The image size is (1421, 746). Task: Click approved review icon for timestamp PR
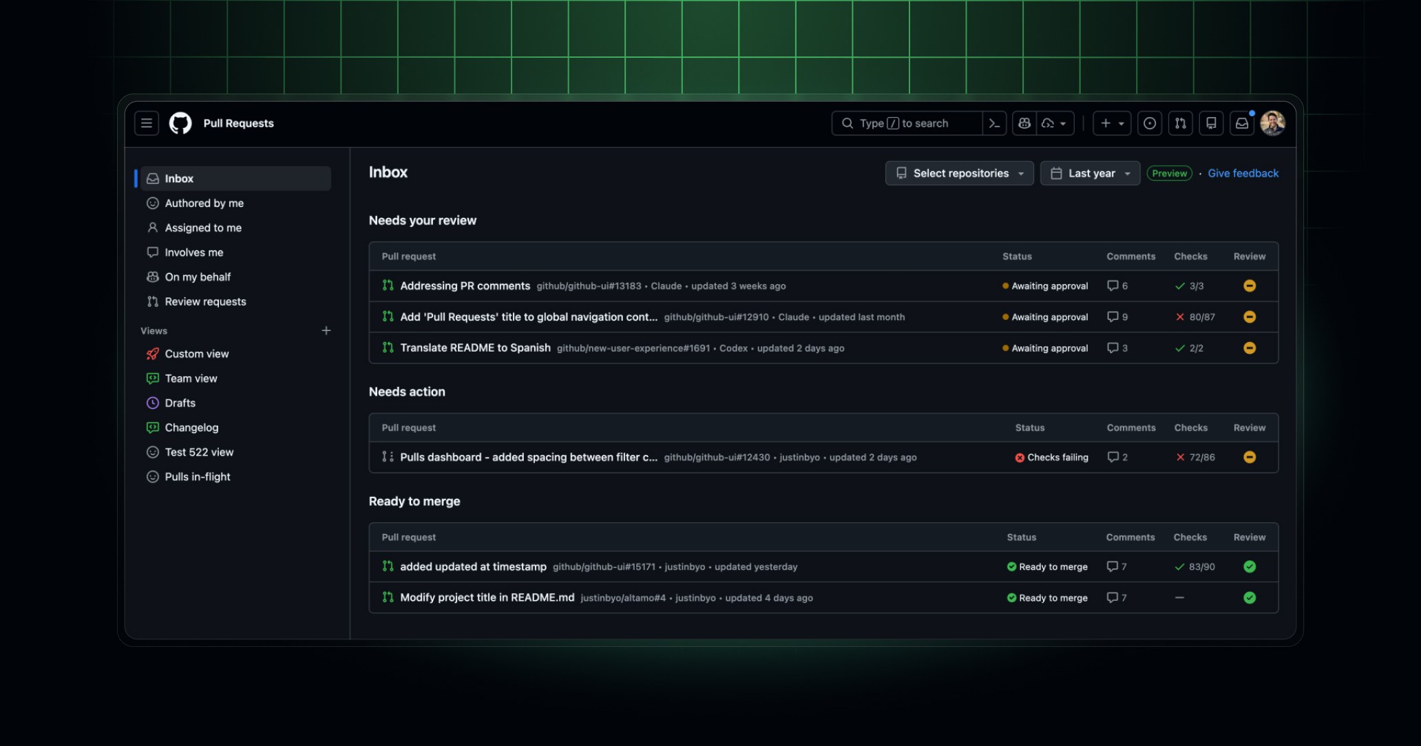click(x=1250, y=566)
